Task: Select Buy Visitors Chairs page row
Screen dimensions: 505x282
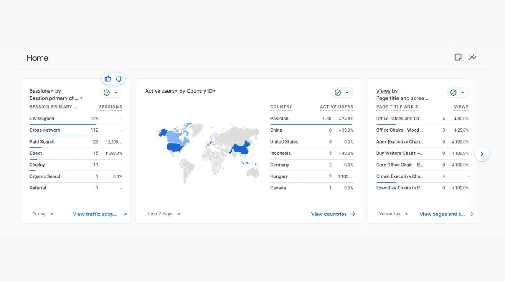Action: click(423, 154)
